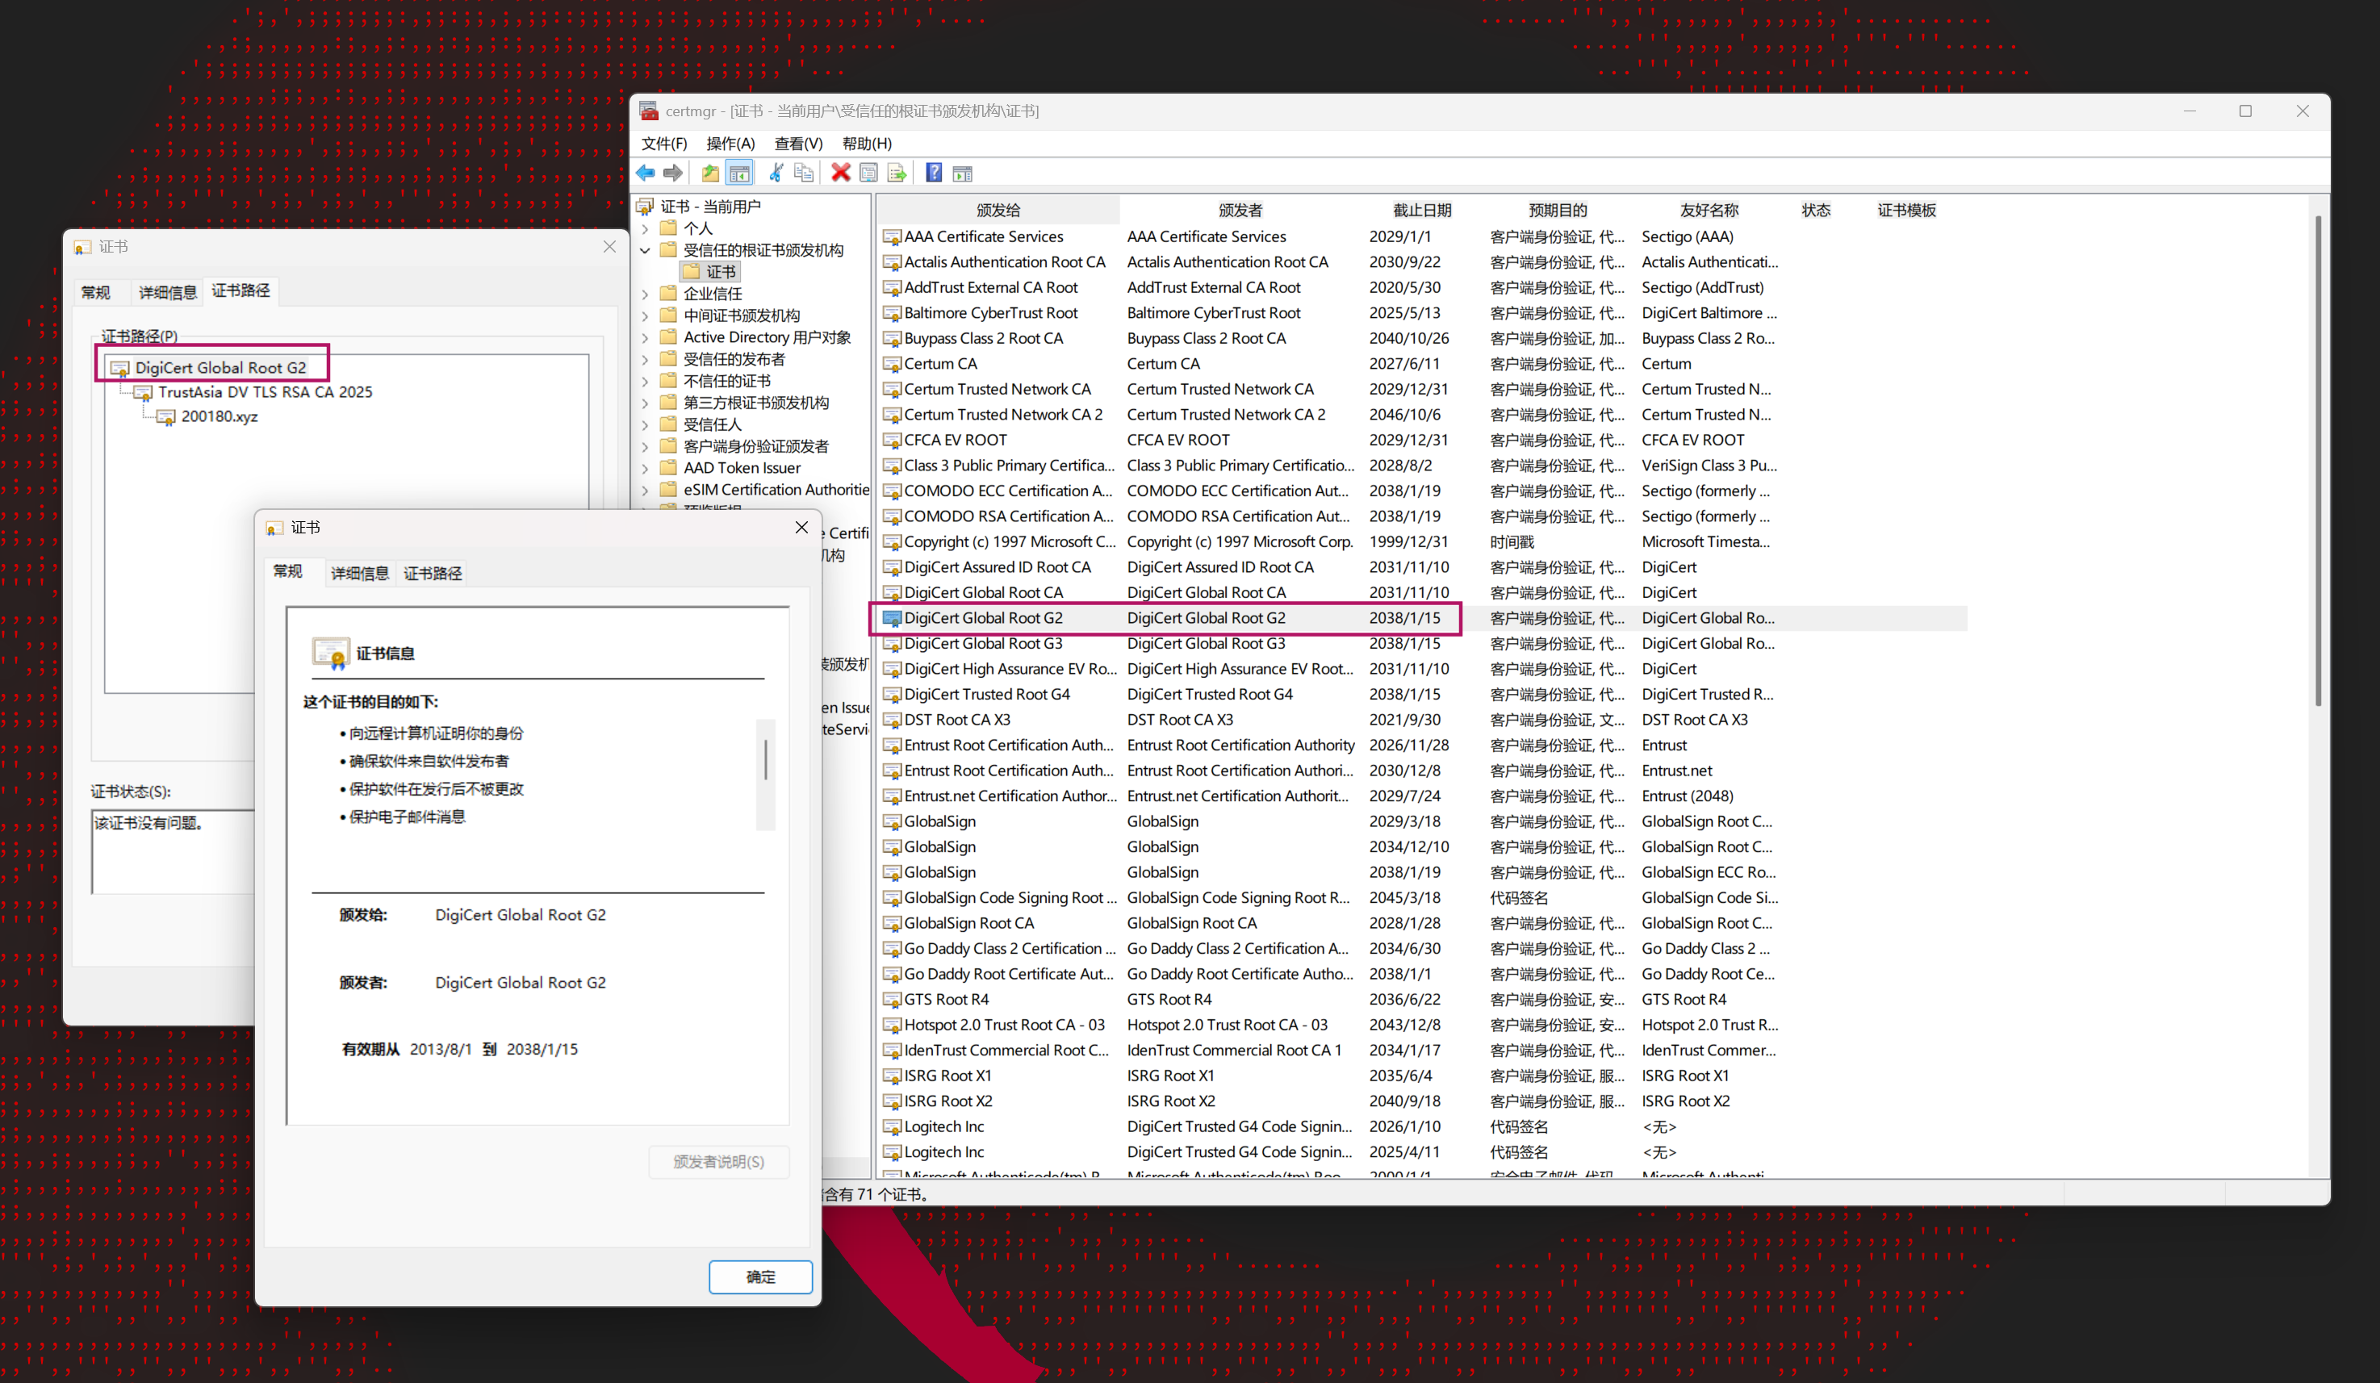Click the Copy toolbar icon
Screen dimensions: 2380x1383
[x=804, y=173]
